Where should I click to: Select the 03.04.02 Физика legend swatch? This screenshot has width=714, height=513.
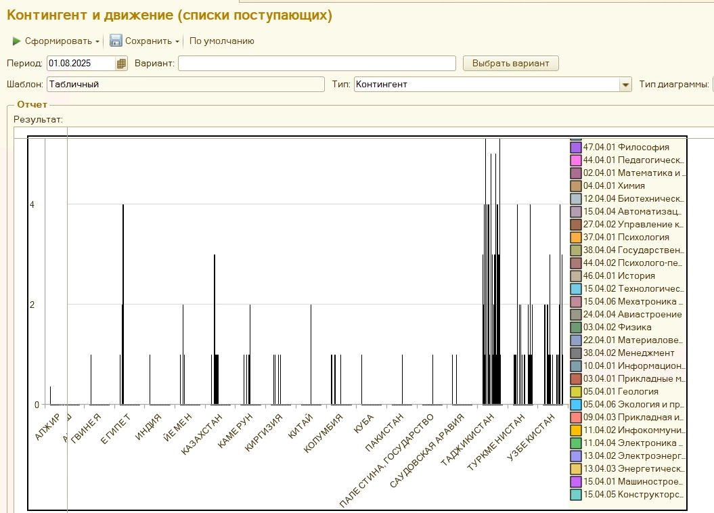pyautogui.click(x=576, y=327)
